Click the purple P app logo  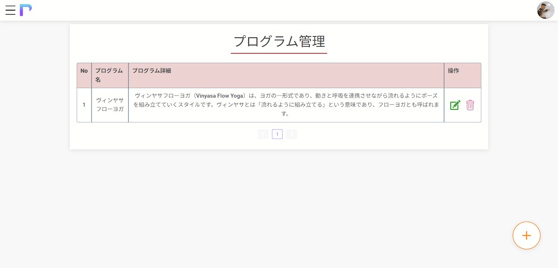(26, 10)
